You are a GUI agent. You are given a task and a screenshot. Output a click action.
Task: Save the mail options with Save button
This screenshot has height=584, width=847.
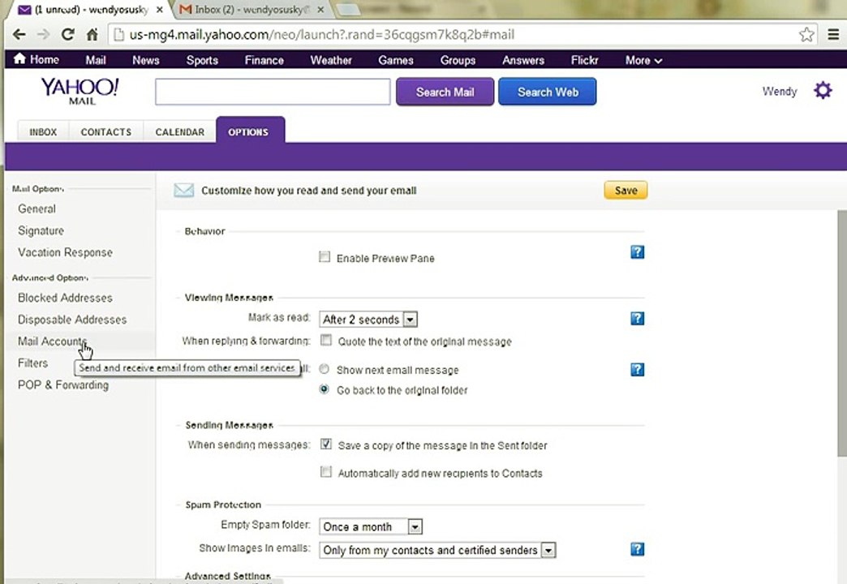626,190
